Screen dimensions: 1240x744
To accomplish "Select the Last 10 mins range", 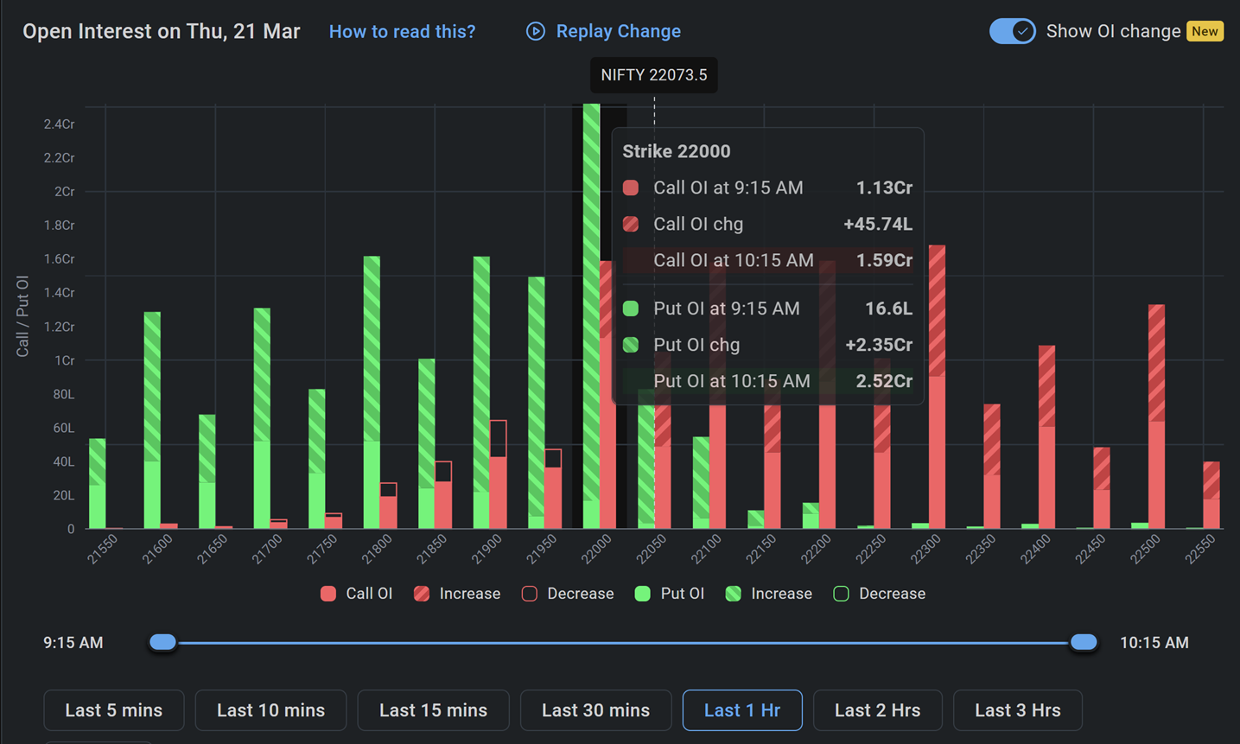I will click(x=270, y=710).
